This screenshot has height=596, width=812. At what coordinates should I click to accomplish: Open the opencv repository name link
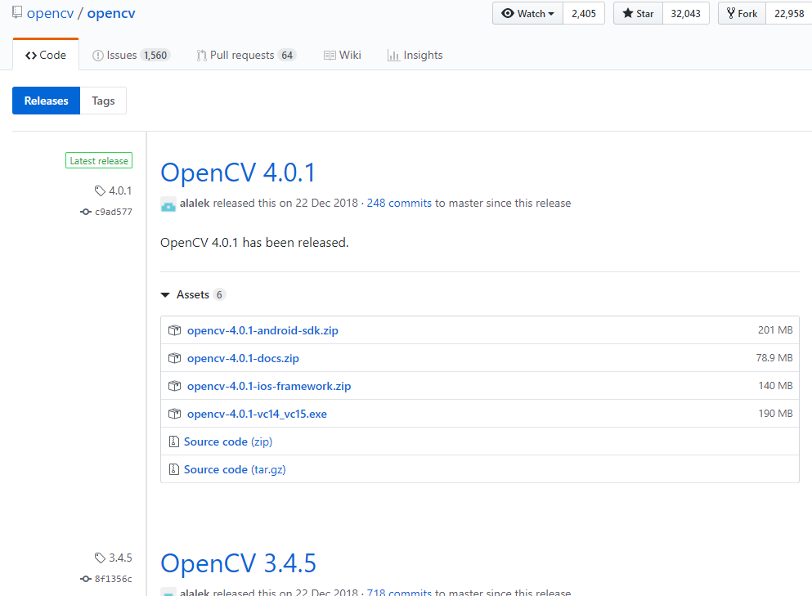click(111, 13)
